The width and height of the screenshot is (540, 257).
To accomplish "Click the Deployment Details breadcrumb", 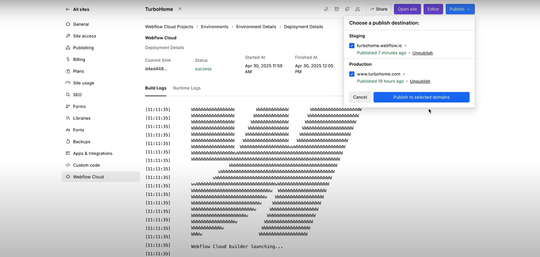I will (x=303, y=27).
